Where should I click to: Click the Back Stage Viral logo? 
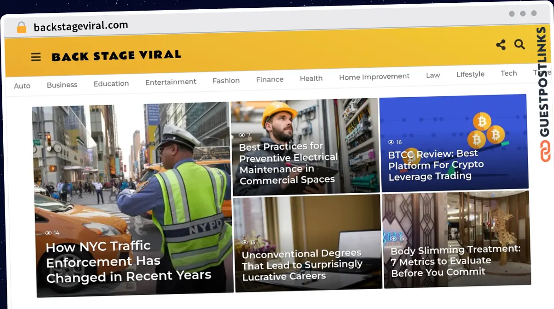(x=117, y=56)
